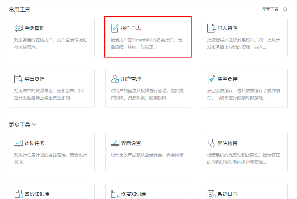The height and width of the screenshot is (199, 297).
Task: Click the 导入资源 import document icon
Action: (x=211, y=28)
